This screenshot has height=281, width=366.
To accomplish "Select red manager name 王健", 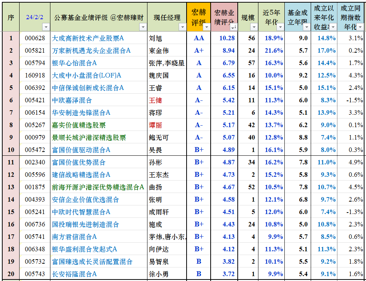I will pos(155,100).
